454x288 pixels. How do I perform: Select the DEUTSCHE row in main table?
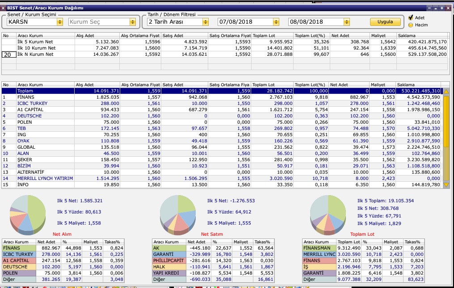tap(222, 116)
